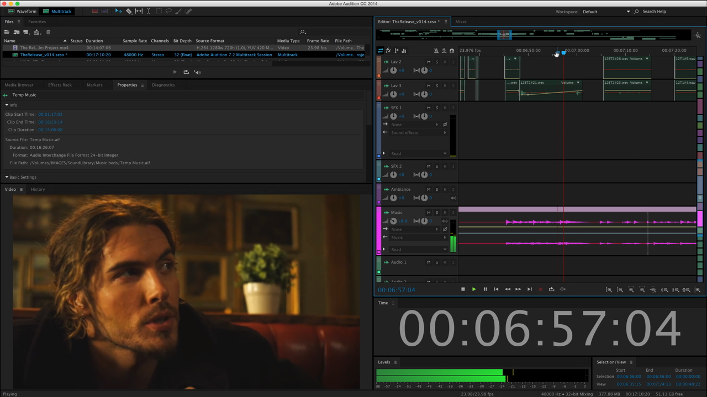Move playhead to next marker
Viewport: 707px width, 397px height.
[x=529, y=289]
